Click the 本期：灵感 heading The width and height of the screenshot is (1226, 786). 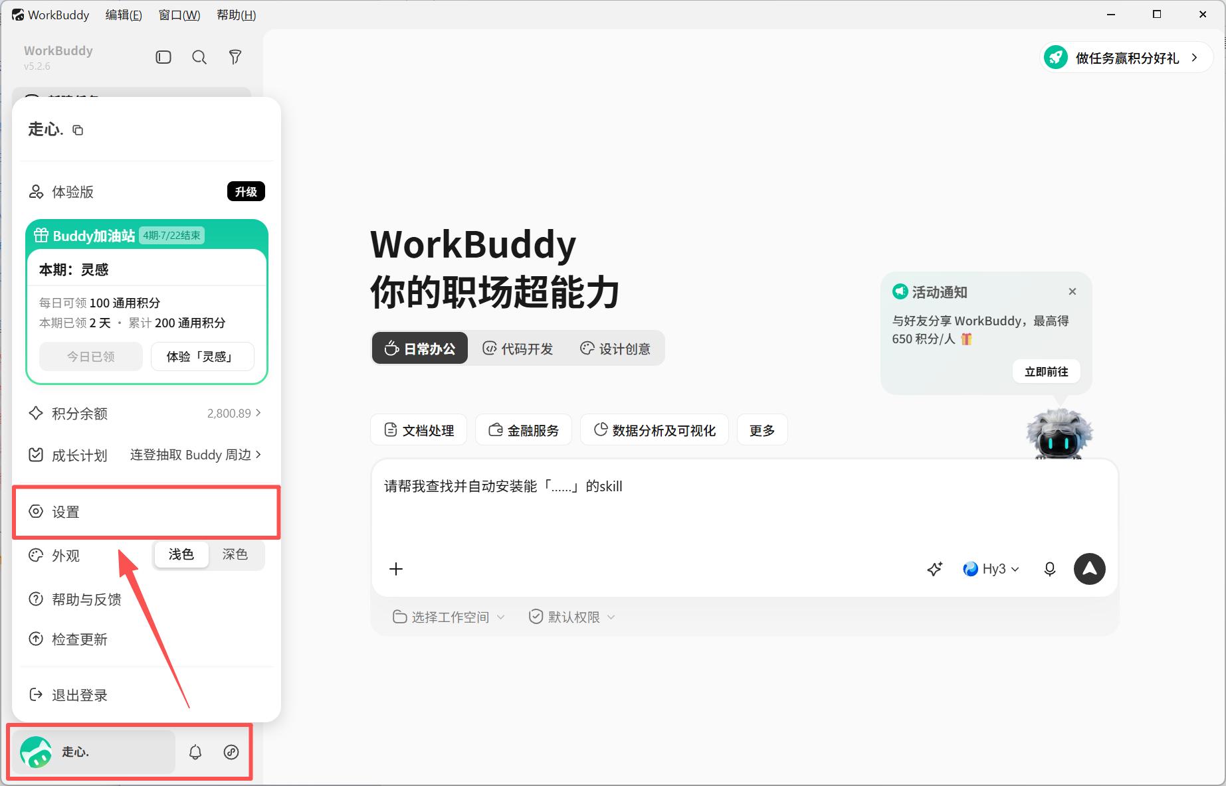(74, 270)
